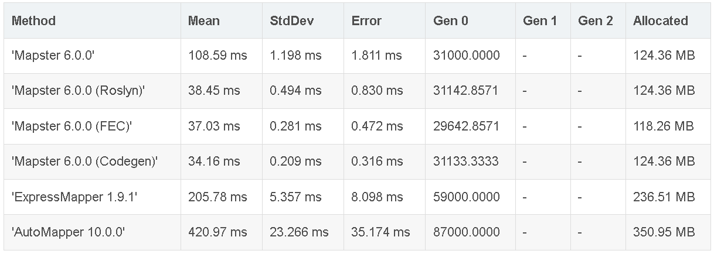Click the 420.97 ms mean value
714x254 pixels.
point(217,232)
